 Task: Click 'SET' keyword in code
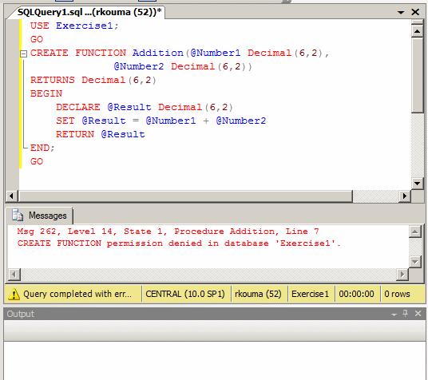coord(65,121)
